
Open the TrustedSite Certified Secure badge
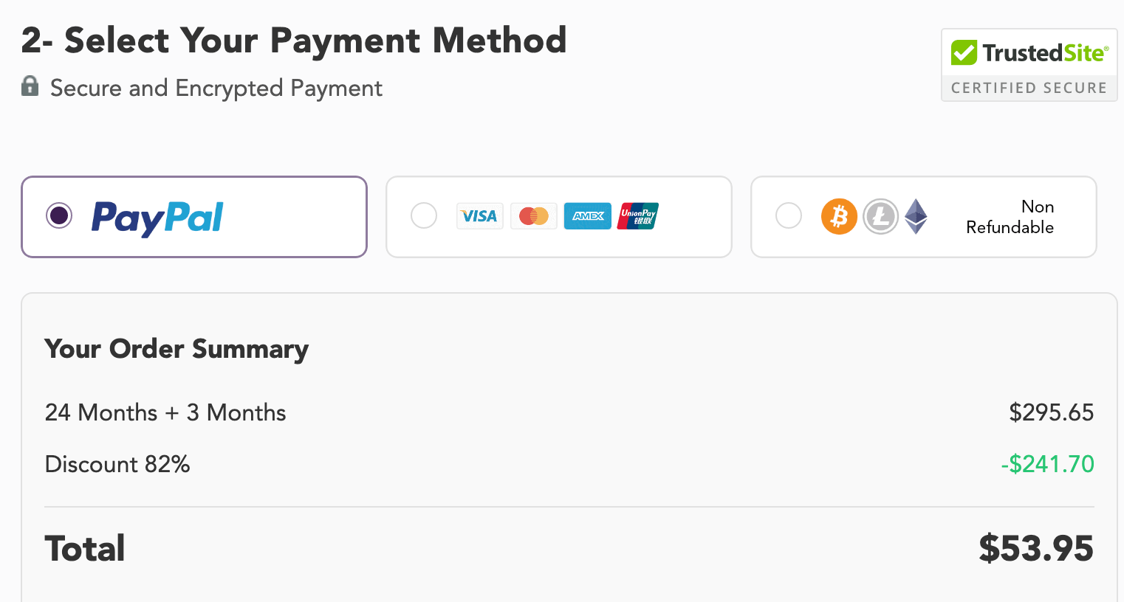click(1029, 65)
